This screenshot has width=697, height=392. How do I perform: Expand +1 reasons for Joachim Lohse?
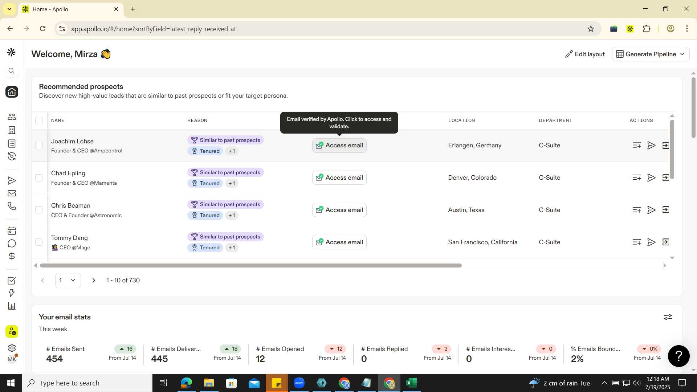232,151
